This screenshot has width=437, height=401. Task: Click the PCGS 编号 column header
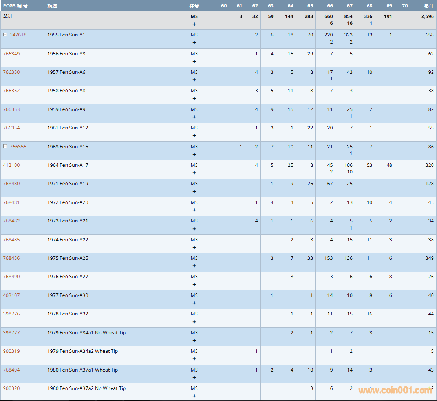click(x=16, y=6)
